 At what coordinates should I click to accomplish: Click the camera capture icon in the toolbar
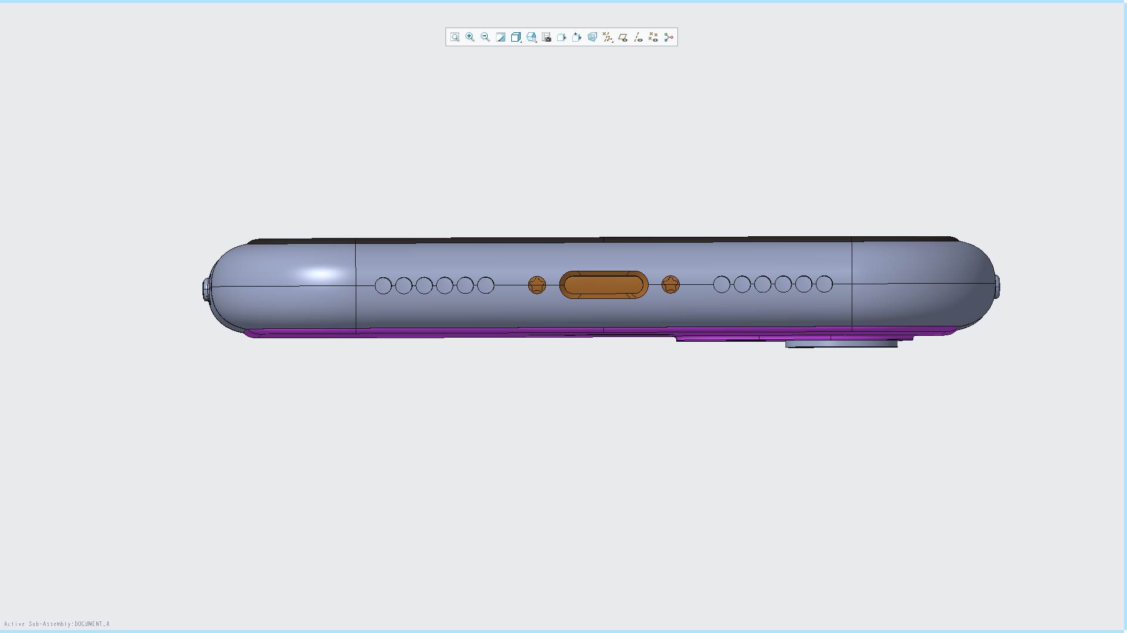tap(546, 37)
